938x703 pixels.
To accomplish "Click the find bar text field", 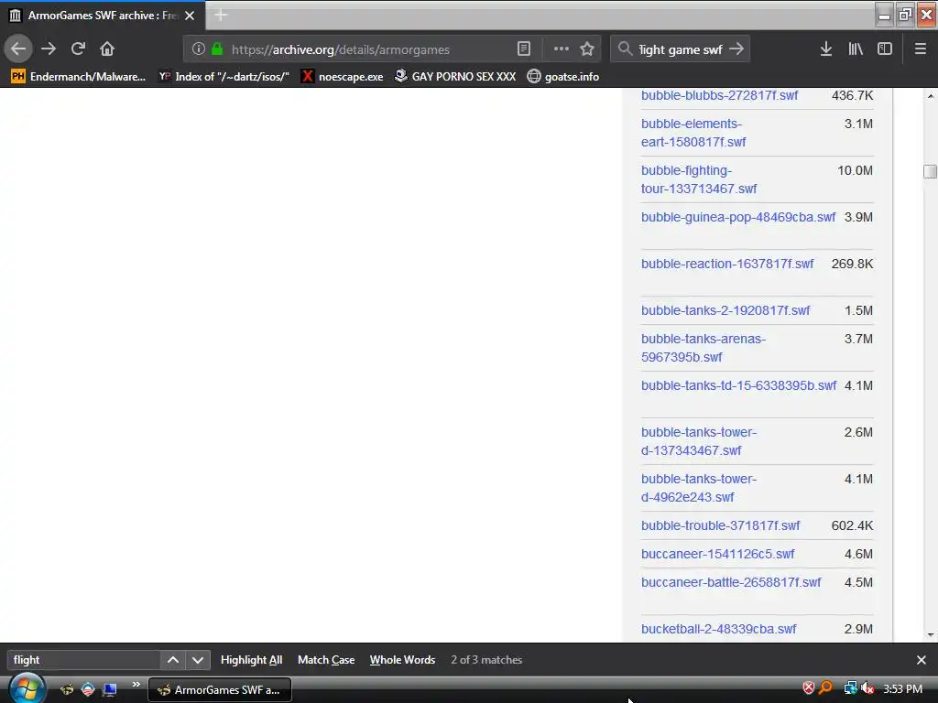I will [x=83, y=660].
